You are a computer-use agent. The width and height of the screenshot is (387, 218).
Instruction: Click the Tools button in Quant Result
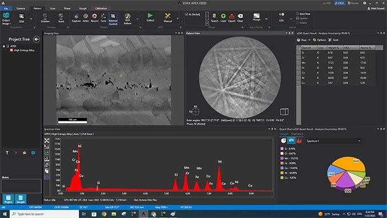pyautogui.click(x=333, y=40)
